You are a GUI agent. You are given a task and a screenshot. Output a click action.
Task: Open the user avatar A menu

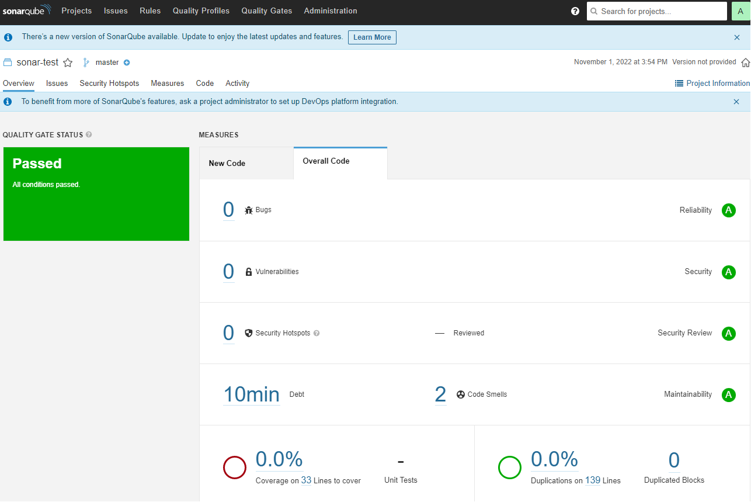coord(740,11)
